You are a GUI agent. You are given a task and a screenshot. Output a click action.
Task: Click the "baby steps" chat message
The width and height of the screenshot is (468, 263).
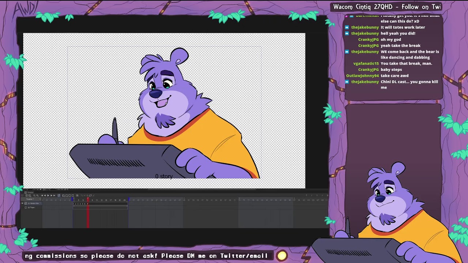391,69
